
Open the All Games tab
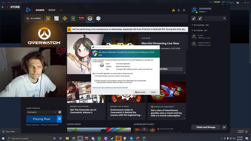(34, 18)
